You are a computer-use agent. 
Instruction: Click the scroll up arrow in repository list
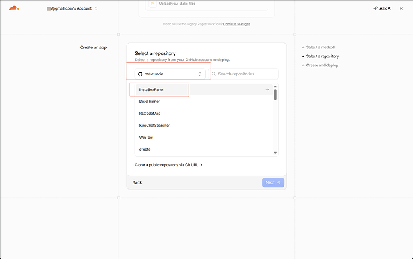[275, 86]
